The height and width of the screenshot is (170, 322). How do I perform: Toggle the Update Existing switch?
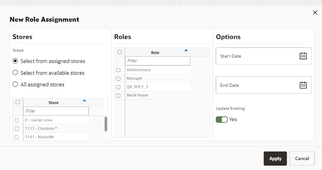[x=222, y=119]
